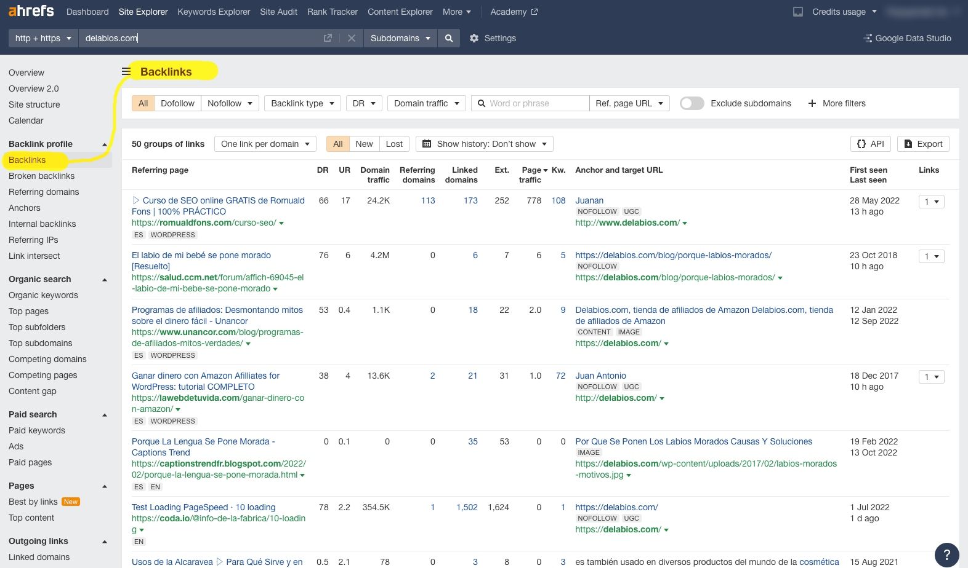Open the Ref. page URL dropdown

pyautogui.click(x=629, y=103)
